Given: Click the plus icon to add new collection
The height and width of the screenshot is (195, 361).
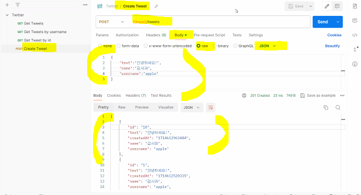Looking at the screenshot, I should coord(7,5).
